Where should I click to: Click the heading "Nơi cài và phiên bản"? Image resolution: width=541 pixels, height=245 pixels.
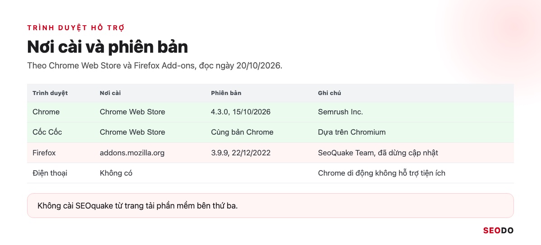[x=107, y=47]
